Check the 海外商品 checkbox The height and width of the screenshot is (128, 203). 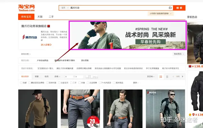114,83
